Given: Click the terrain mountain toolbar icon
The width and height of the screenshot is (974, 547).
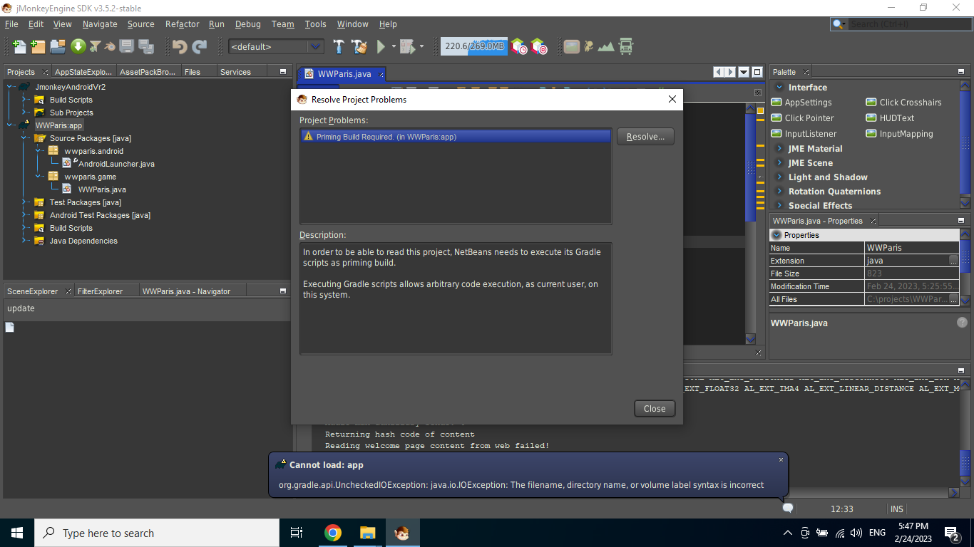Looking at the screenshot, I should pos(606,47).
